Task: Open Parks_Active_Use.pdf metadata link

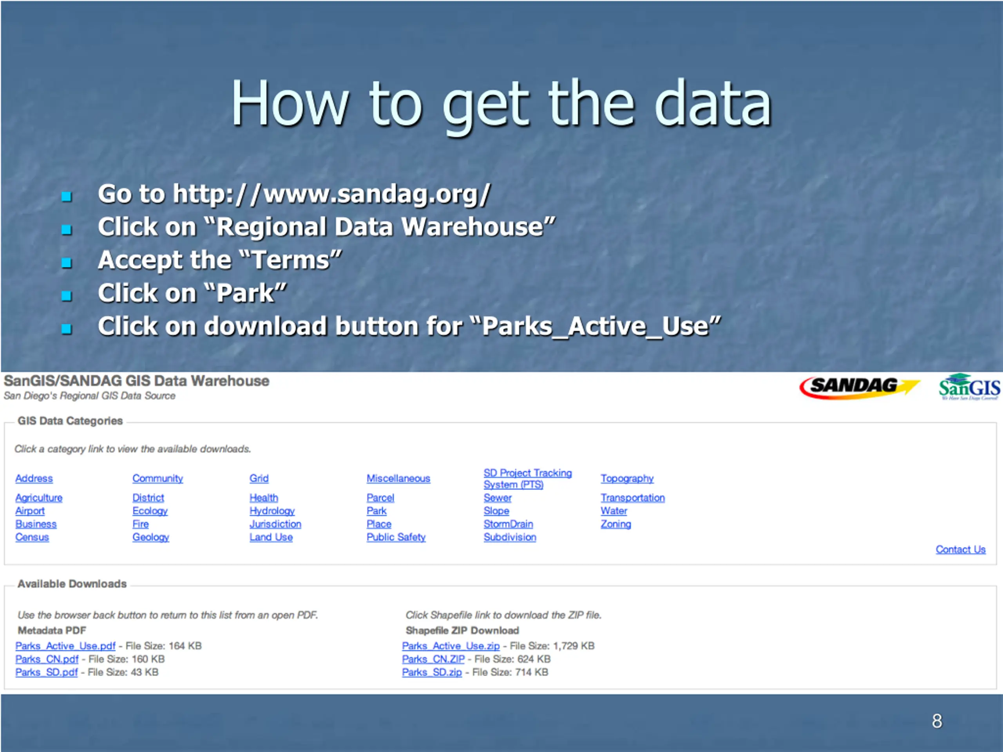Action: 66,646
